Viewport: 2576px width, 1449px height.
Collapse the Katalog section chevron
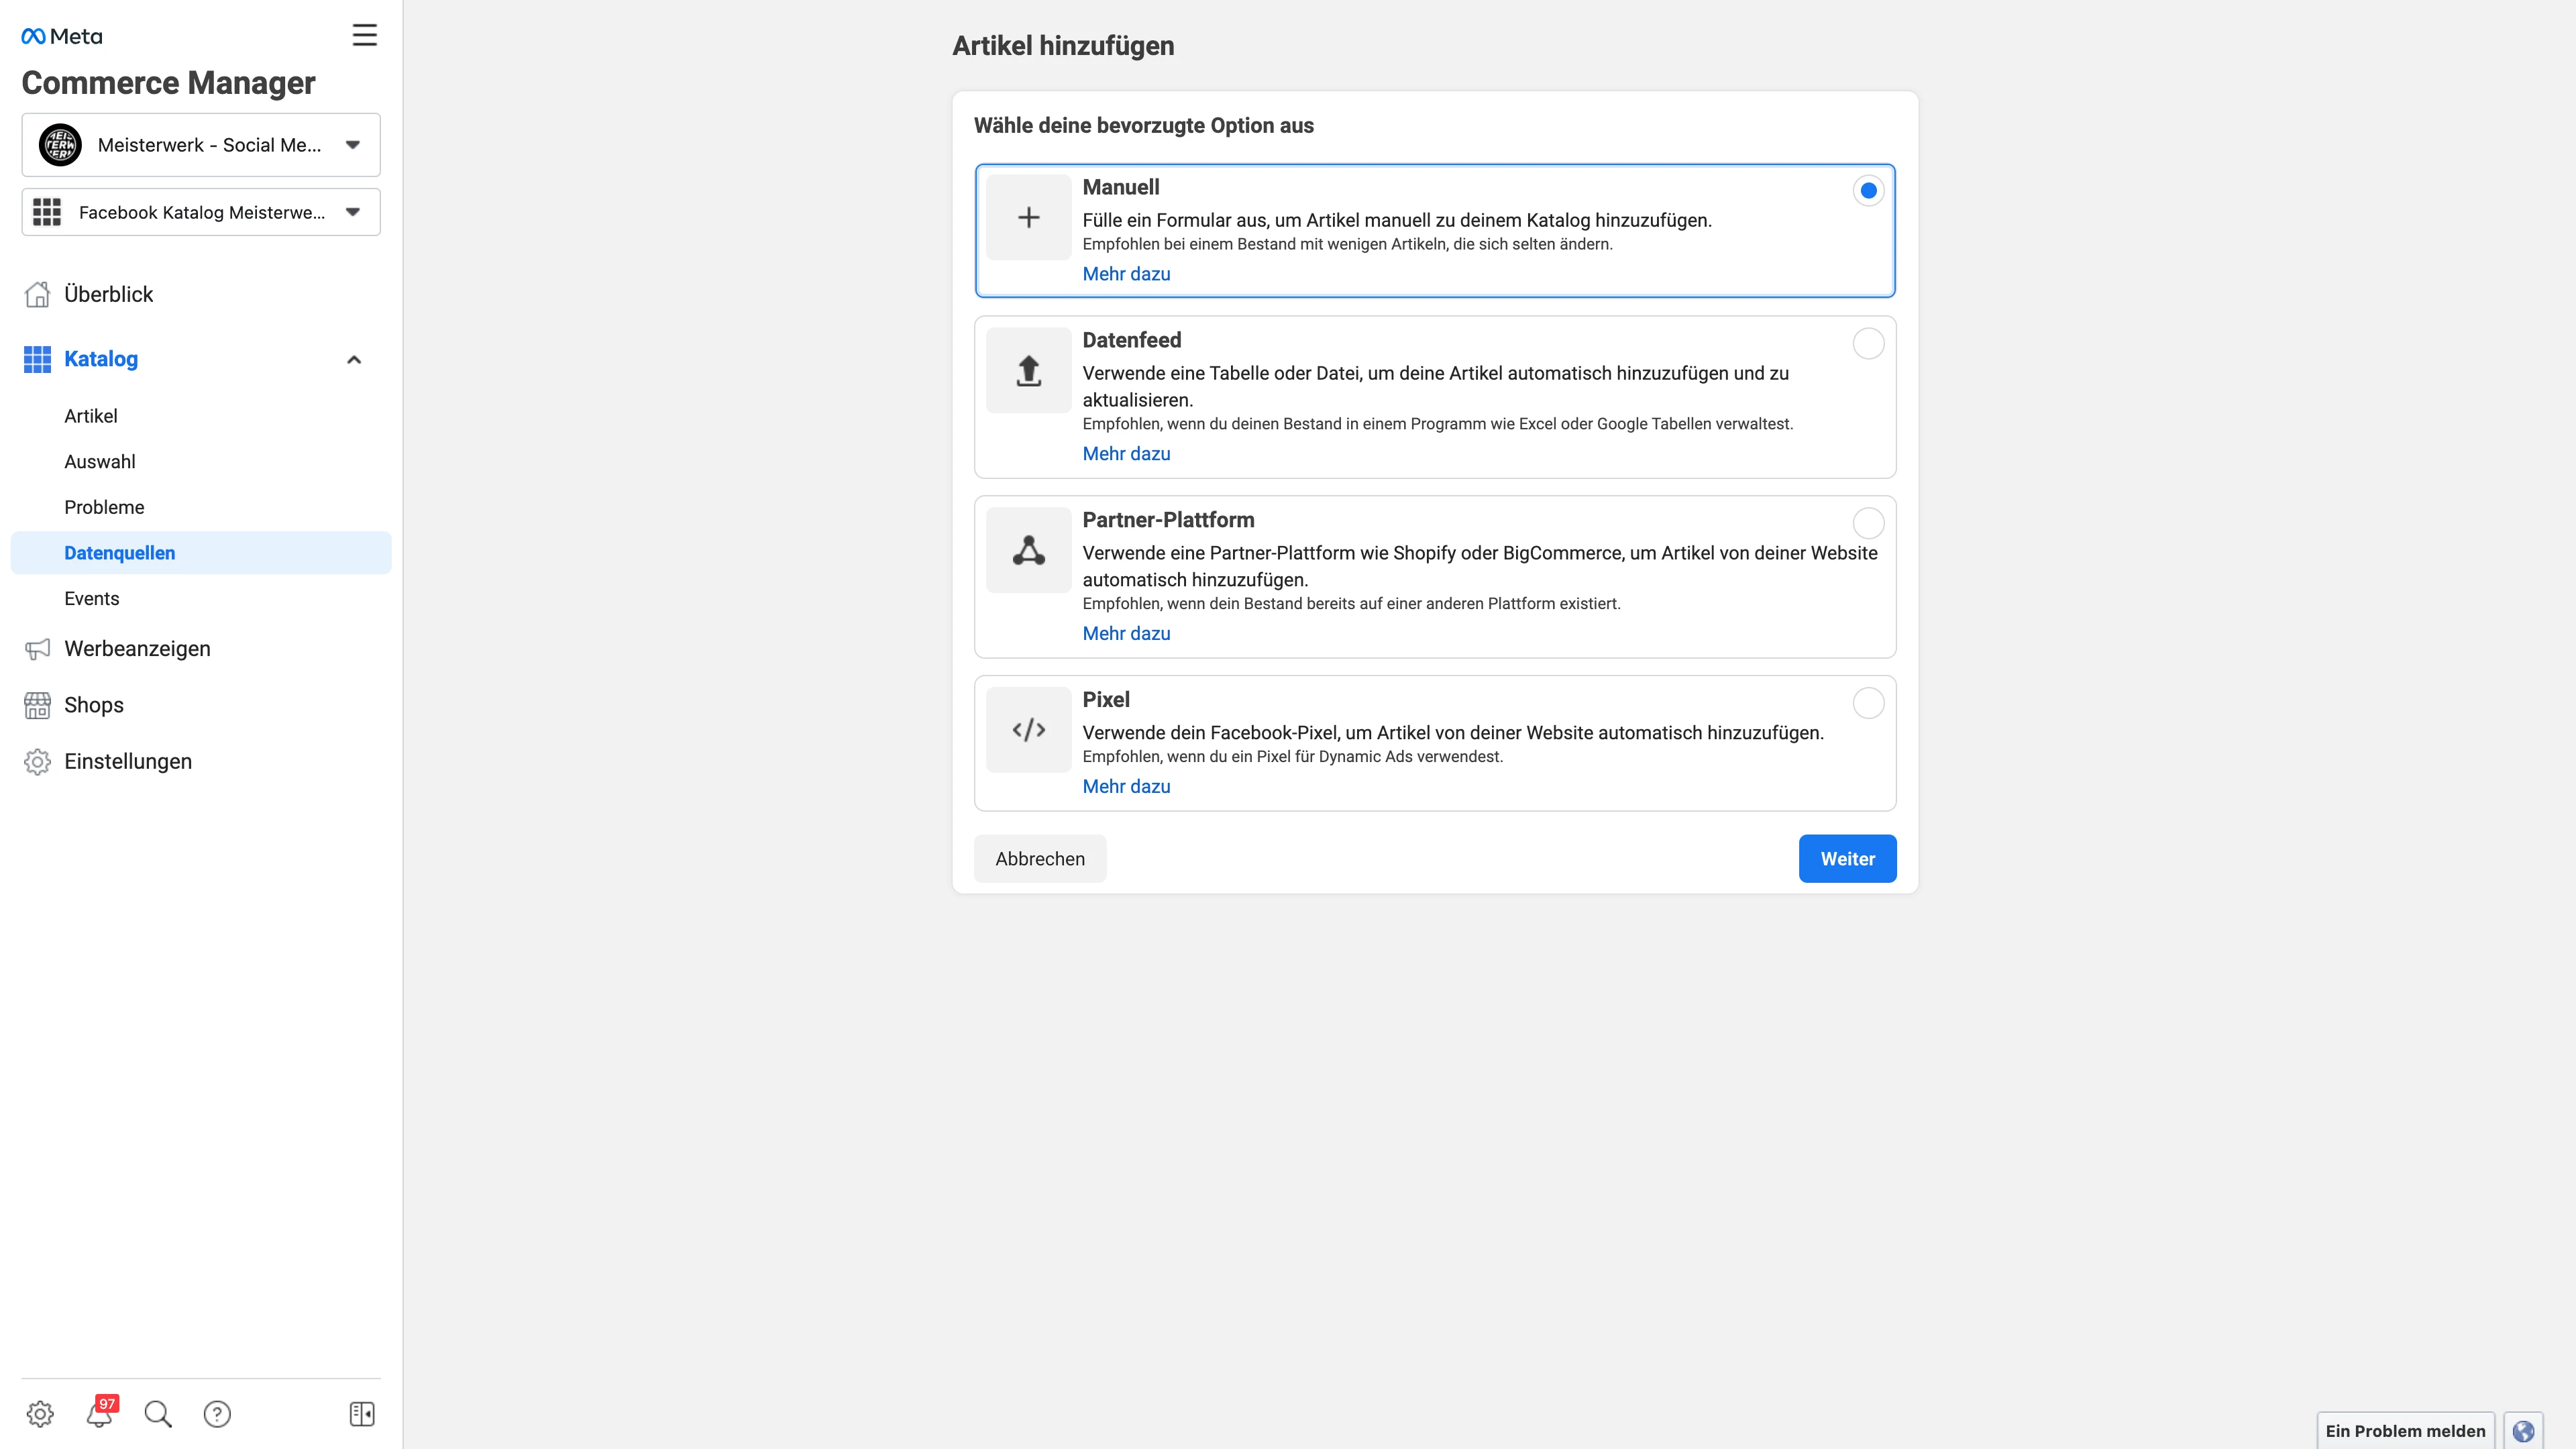353,359
